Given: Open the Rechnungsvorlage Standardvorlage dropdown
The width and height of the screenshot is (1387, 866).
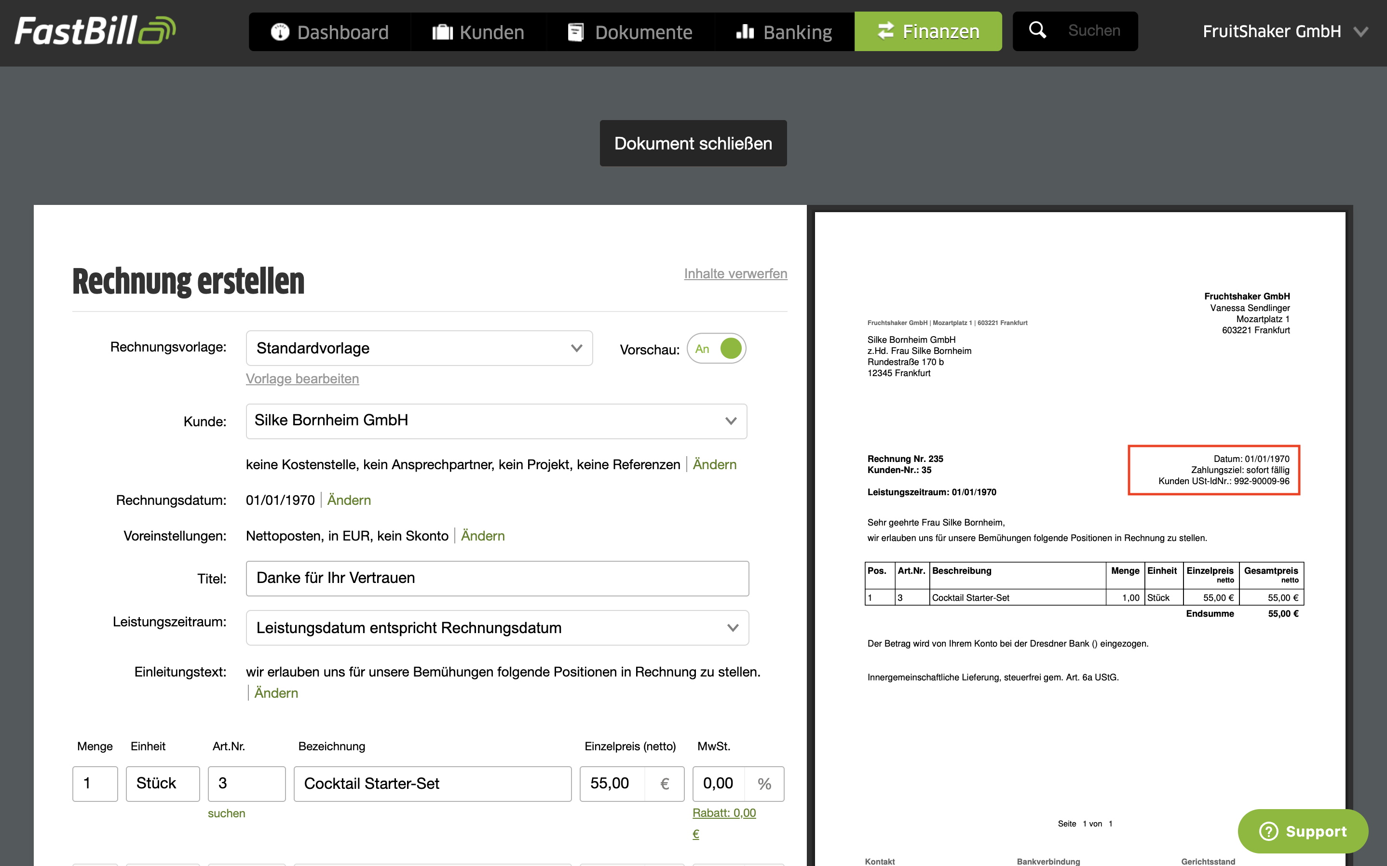Looking at the screenshot, I should [x=419, y=348].
